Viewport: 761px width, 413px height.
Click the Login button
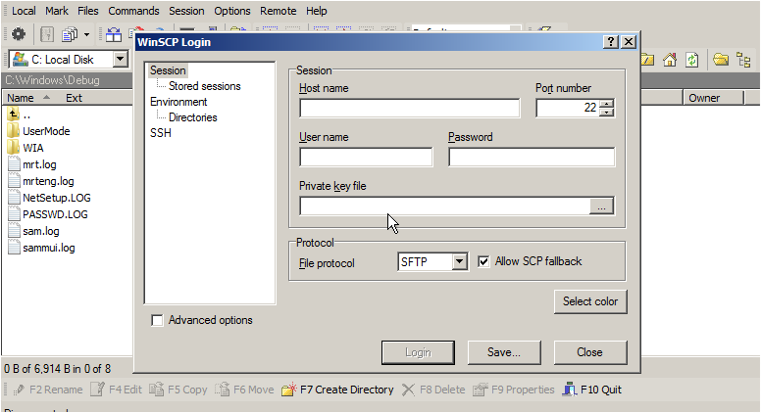(x=418, y=352)
